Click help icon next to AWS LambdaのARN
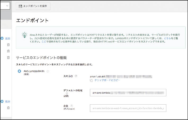 [48, 71]
